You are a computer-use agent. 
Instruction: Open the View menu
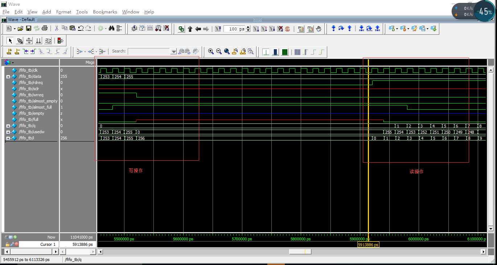point(32,12)
